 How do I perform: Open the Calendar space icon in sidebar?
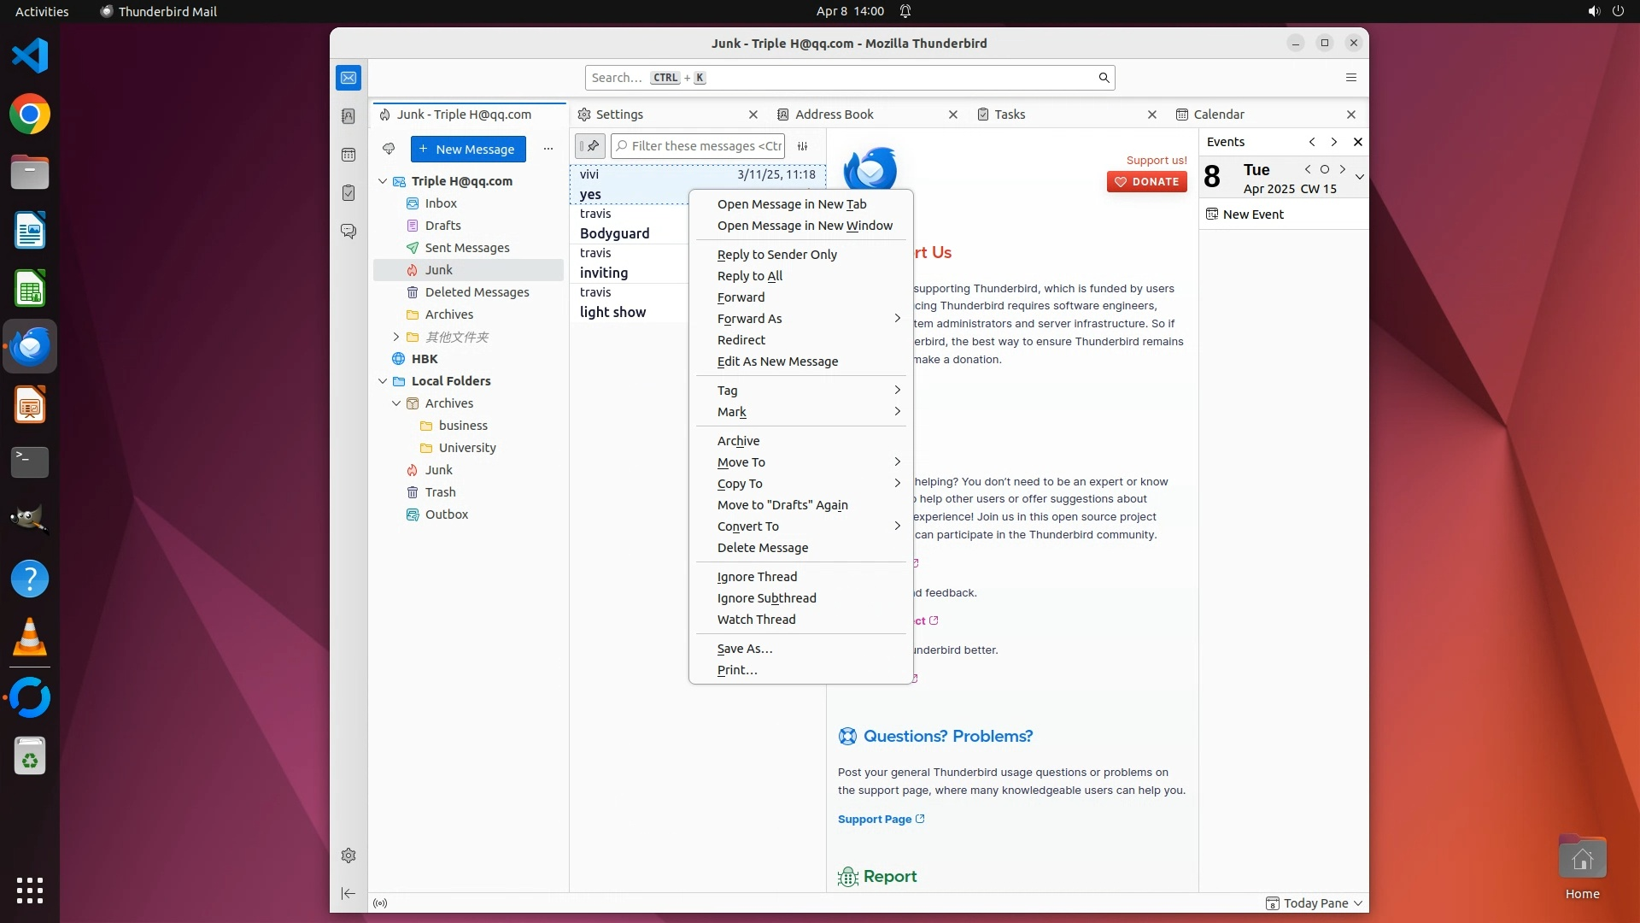(348, 155)
